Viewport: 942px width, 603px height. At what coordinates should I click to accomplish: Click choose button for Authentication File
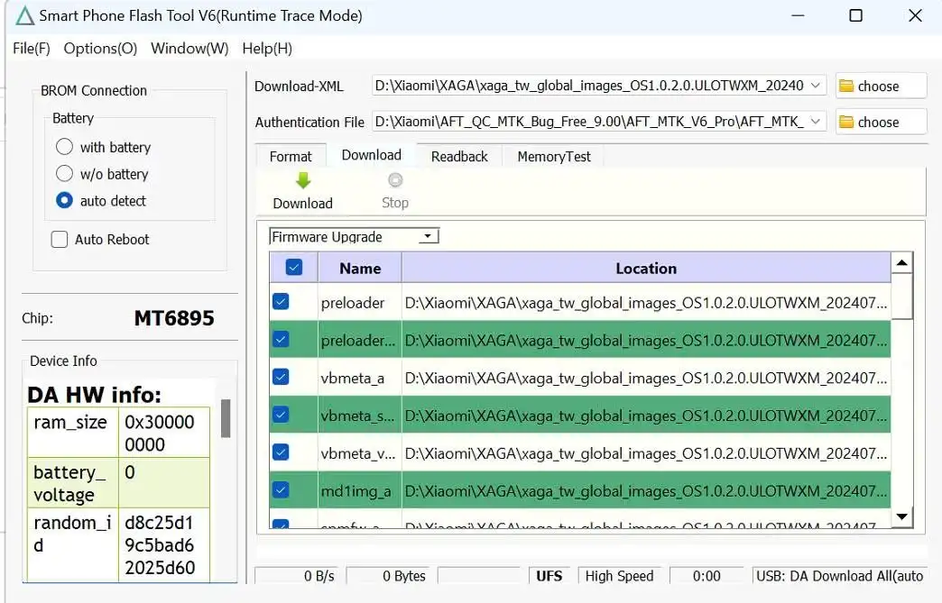click(881, 122)
